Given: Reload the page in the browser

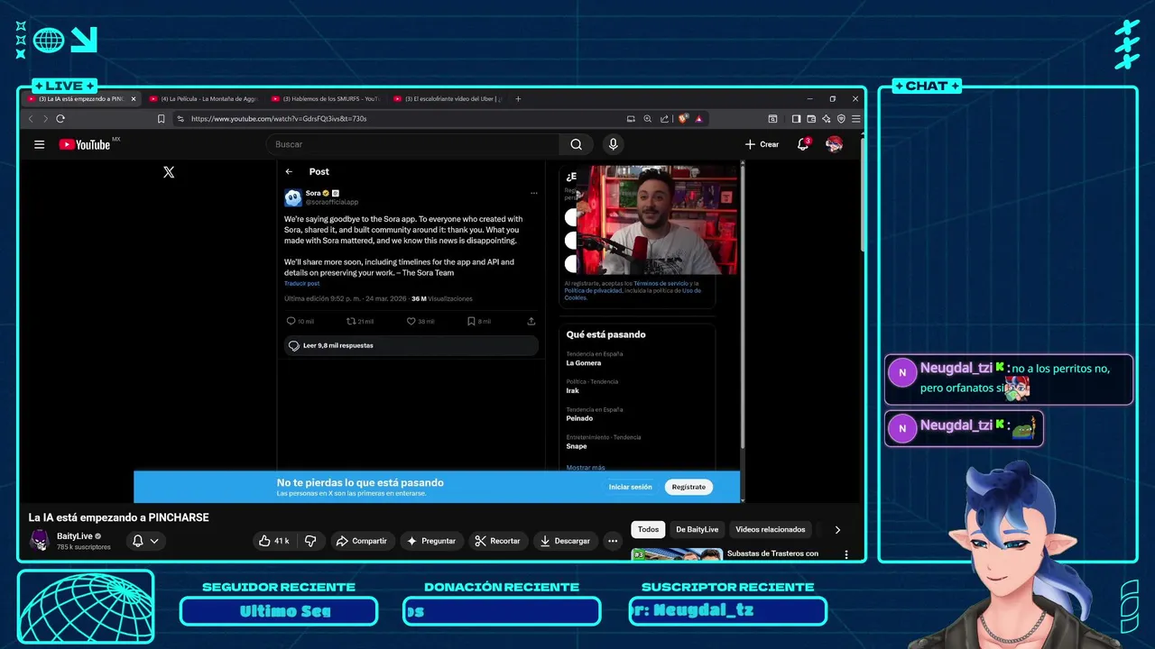Looking at the screenshot, I should point(60,118).
